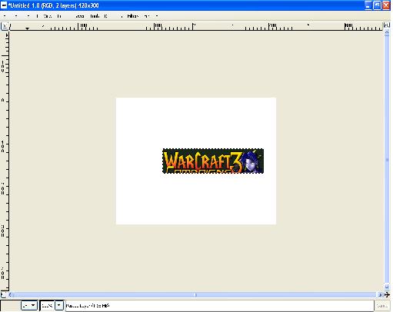Click the horizontal scrollbar right arrow

(x=380, y=295)
